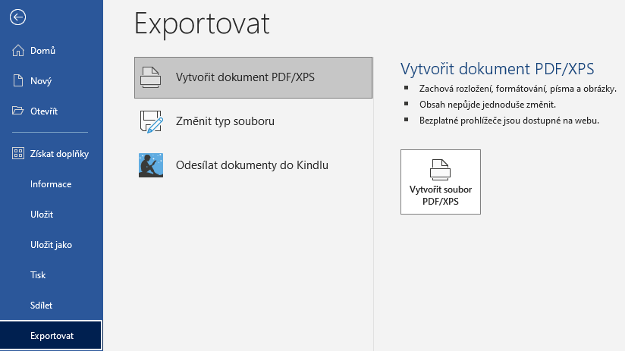Click the printer icon beside Vytvořit dokument PDF/XPS
This screenshot has width=625, height=351.
click(x=151, y=77)
